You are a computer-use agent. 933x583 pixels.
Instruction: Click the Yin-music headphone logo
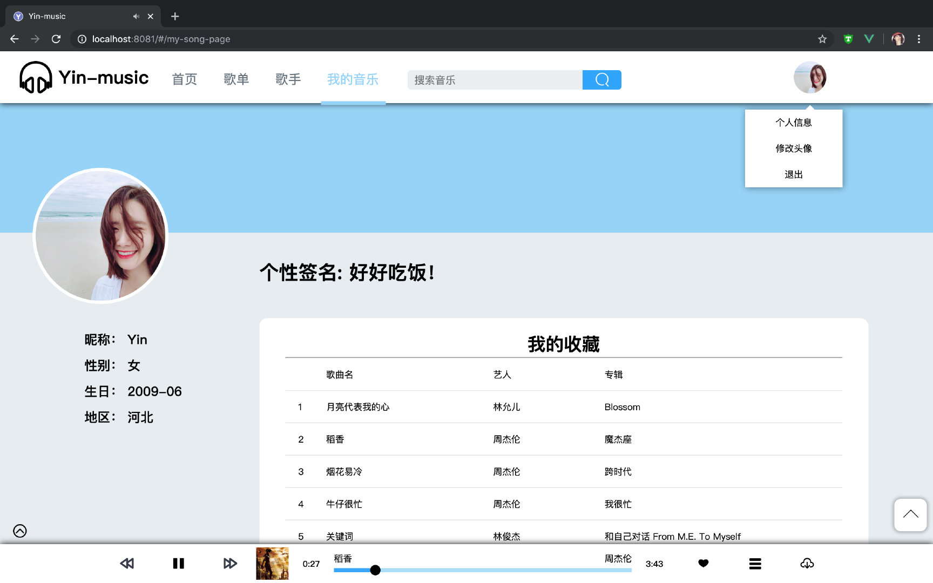[x=36, y=78]
